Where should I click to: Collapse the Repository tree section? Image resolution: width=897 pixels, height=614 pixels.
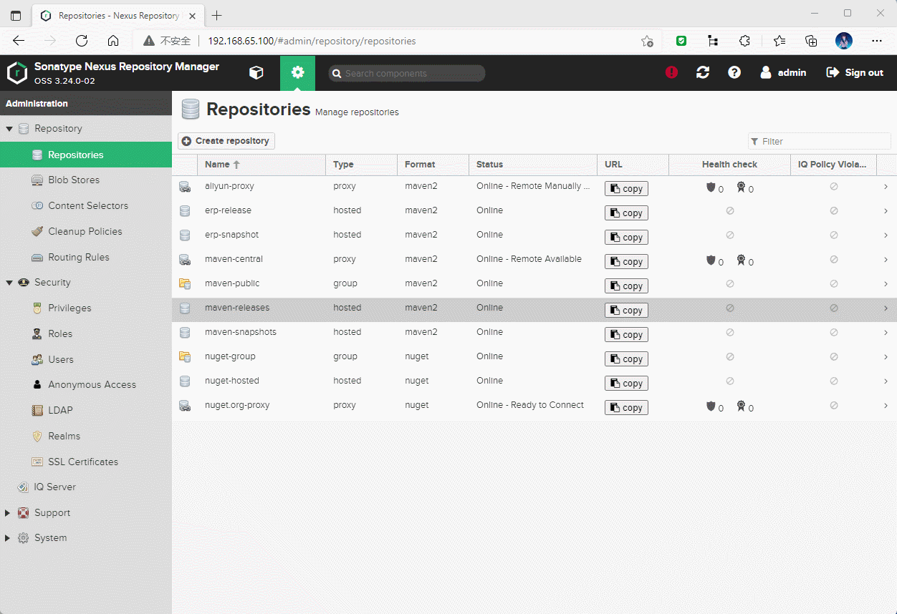[x=9, y=129]
